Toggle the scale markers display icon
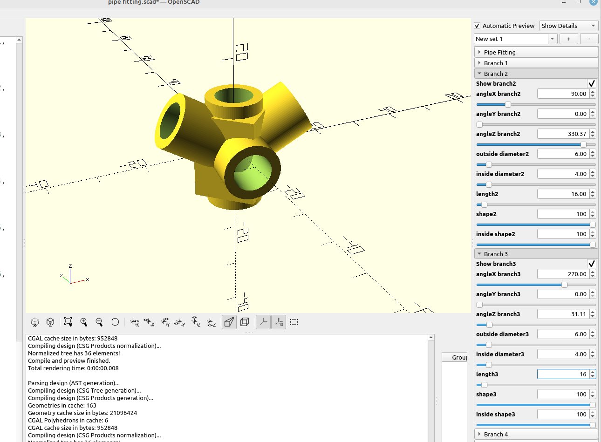Viewport: 601px width, 442px height. [278, 322]
